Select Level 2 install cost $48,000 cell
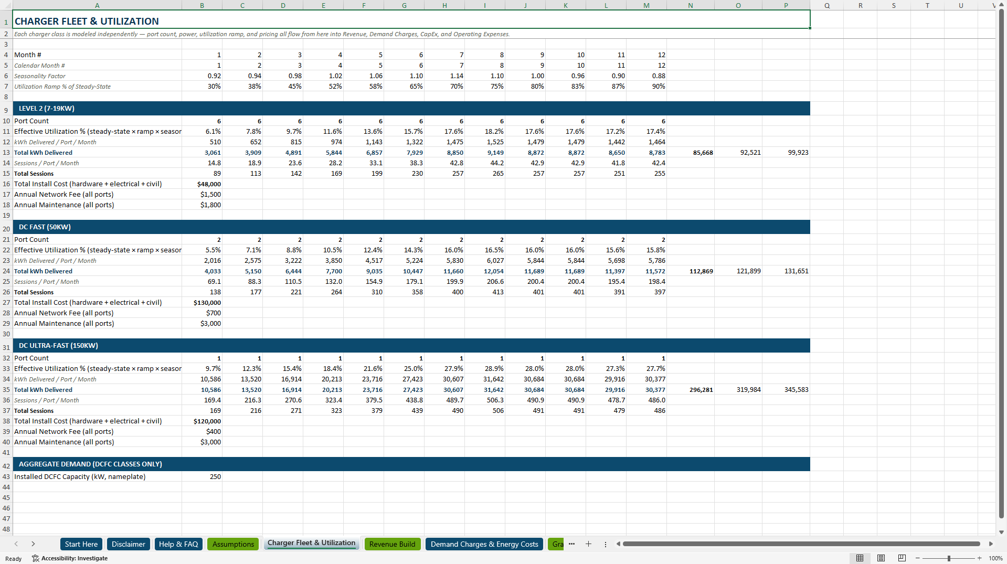The width and height of the screenshot is (1007, 564). coord(202,184)
